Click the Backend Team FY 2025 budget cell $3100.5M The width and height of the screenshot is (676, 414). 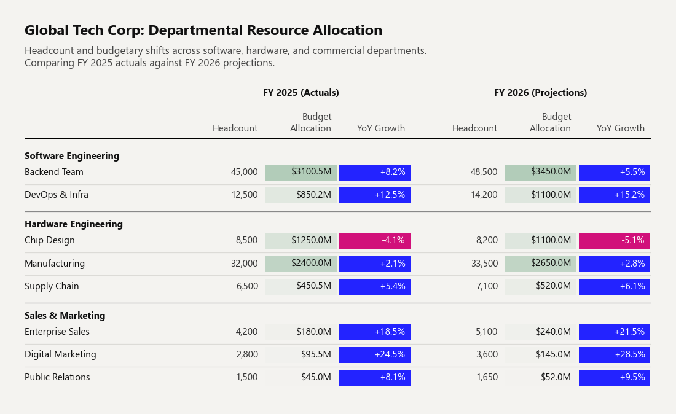pos(301,172)
